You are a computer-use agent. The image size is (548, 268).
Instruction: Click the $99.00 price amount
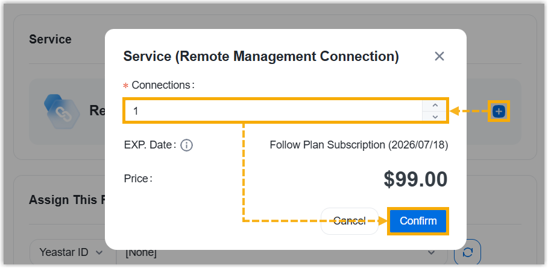(x=415, y=179)
